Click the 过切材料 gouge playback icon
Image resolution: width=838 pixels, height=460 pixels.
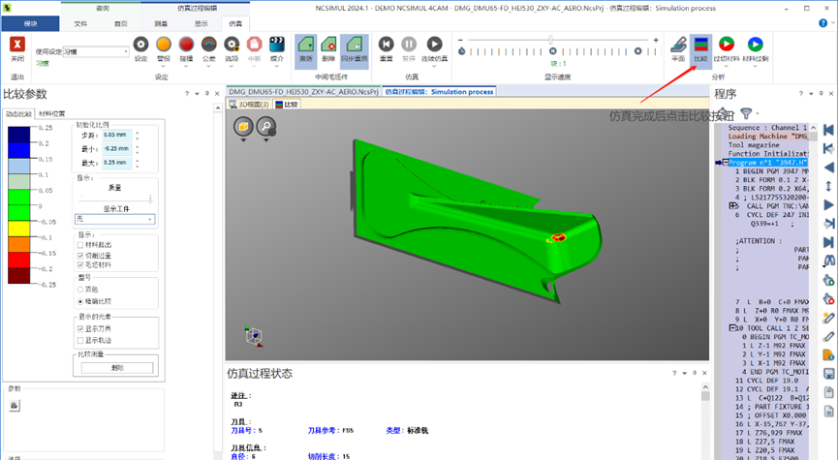[726, 44]
